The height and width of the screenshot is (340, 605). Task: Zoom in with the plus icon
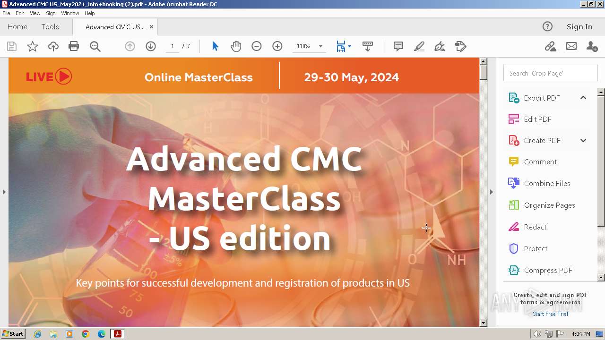click(277, 46)
